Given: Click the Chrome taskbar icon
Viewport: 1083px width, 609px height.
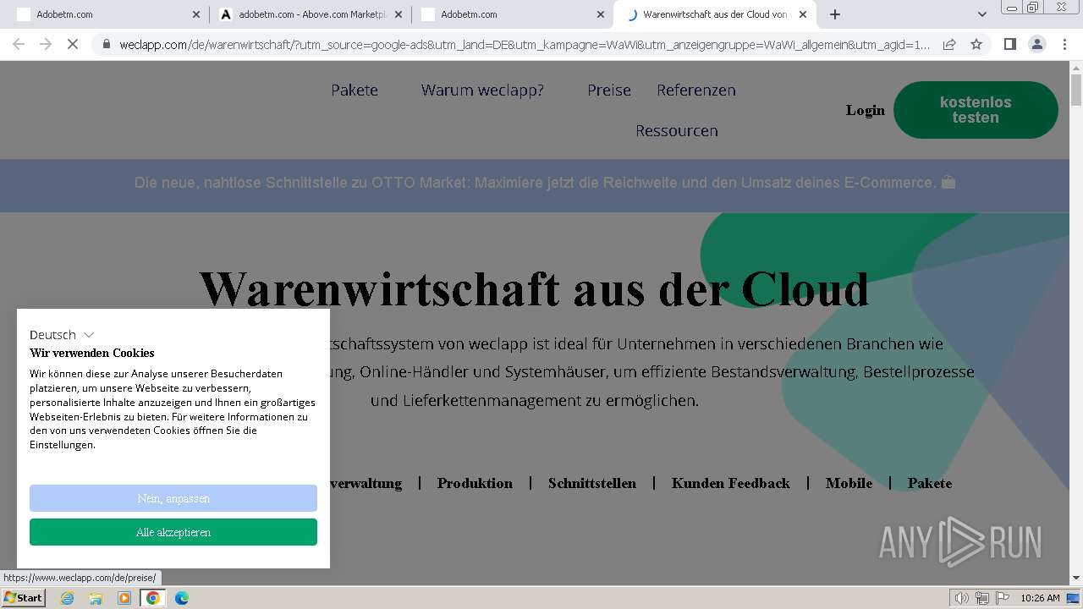Looking at the screenshot, I should [153, 598].
